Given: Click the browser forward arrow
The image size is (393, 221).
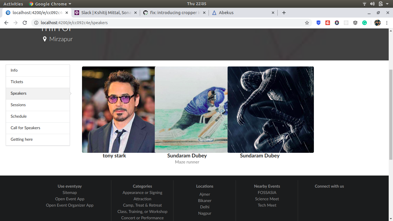Looking at the screenshot, I should click(x=16, y=23).
